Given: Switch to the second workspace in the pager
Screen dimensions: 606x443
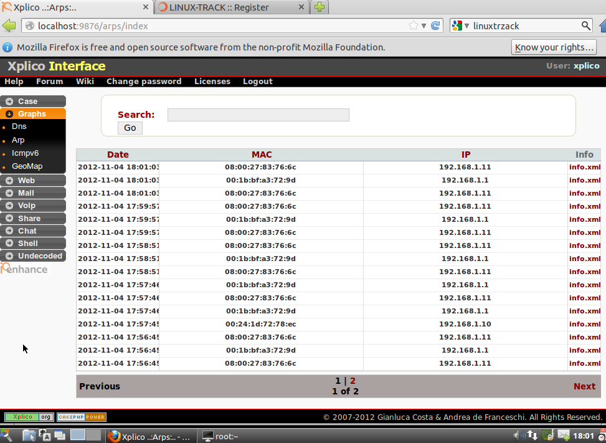Looking at the screenshot, I should (93, 436).
